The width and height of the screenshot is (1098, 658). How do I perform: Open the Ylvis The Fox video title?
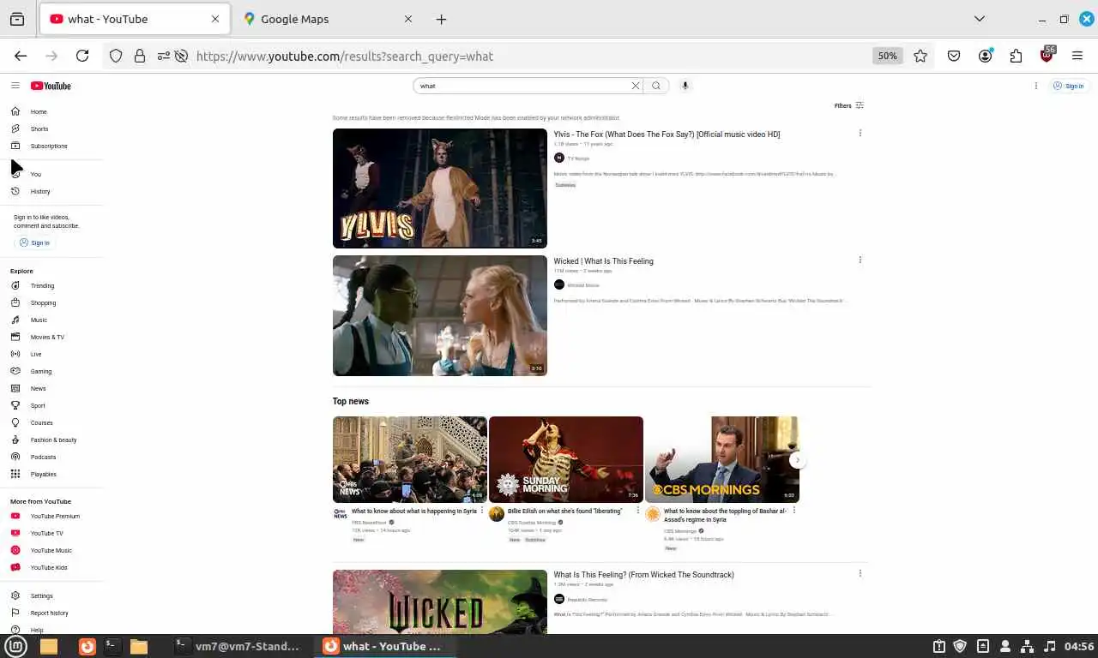pyautogui.click(x=667, y=135)
